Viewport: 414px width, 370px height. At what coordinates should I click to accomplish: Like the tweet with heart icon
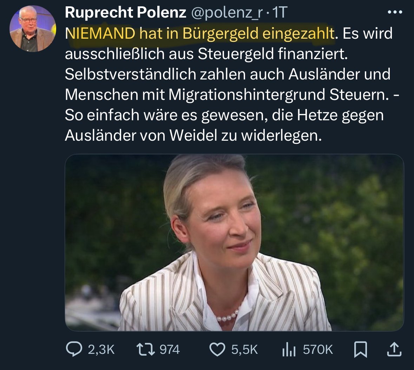(217, 349)
